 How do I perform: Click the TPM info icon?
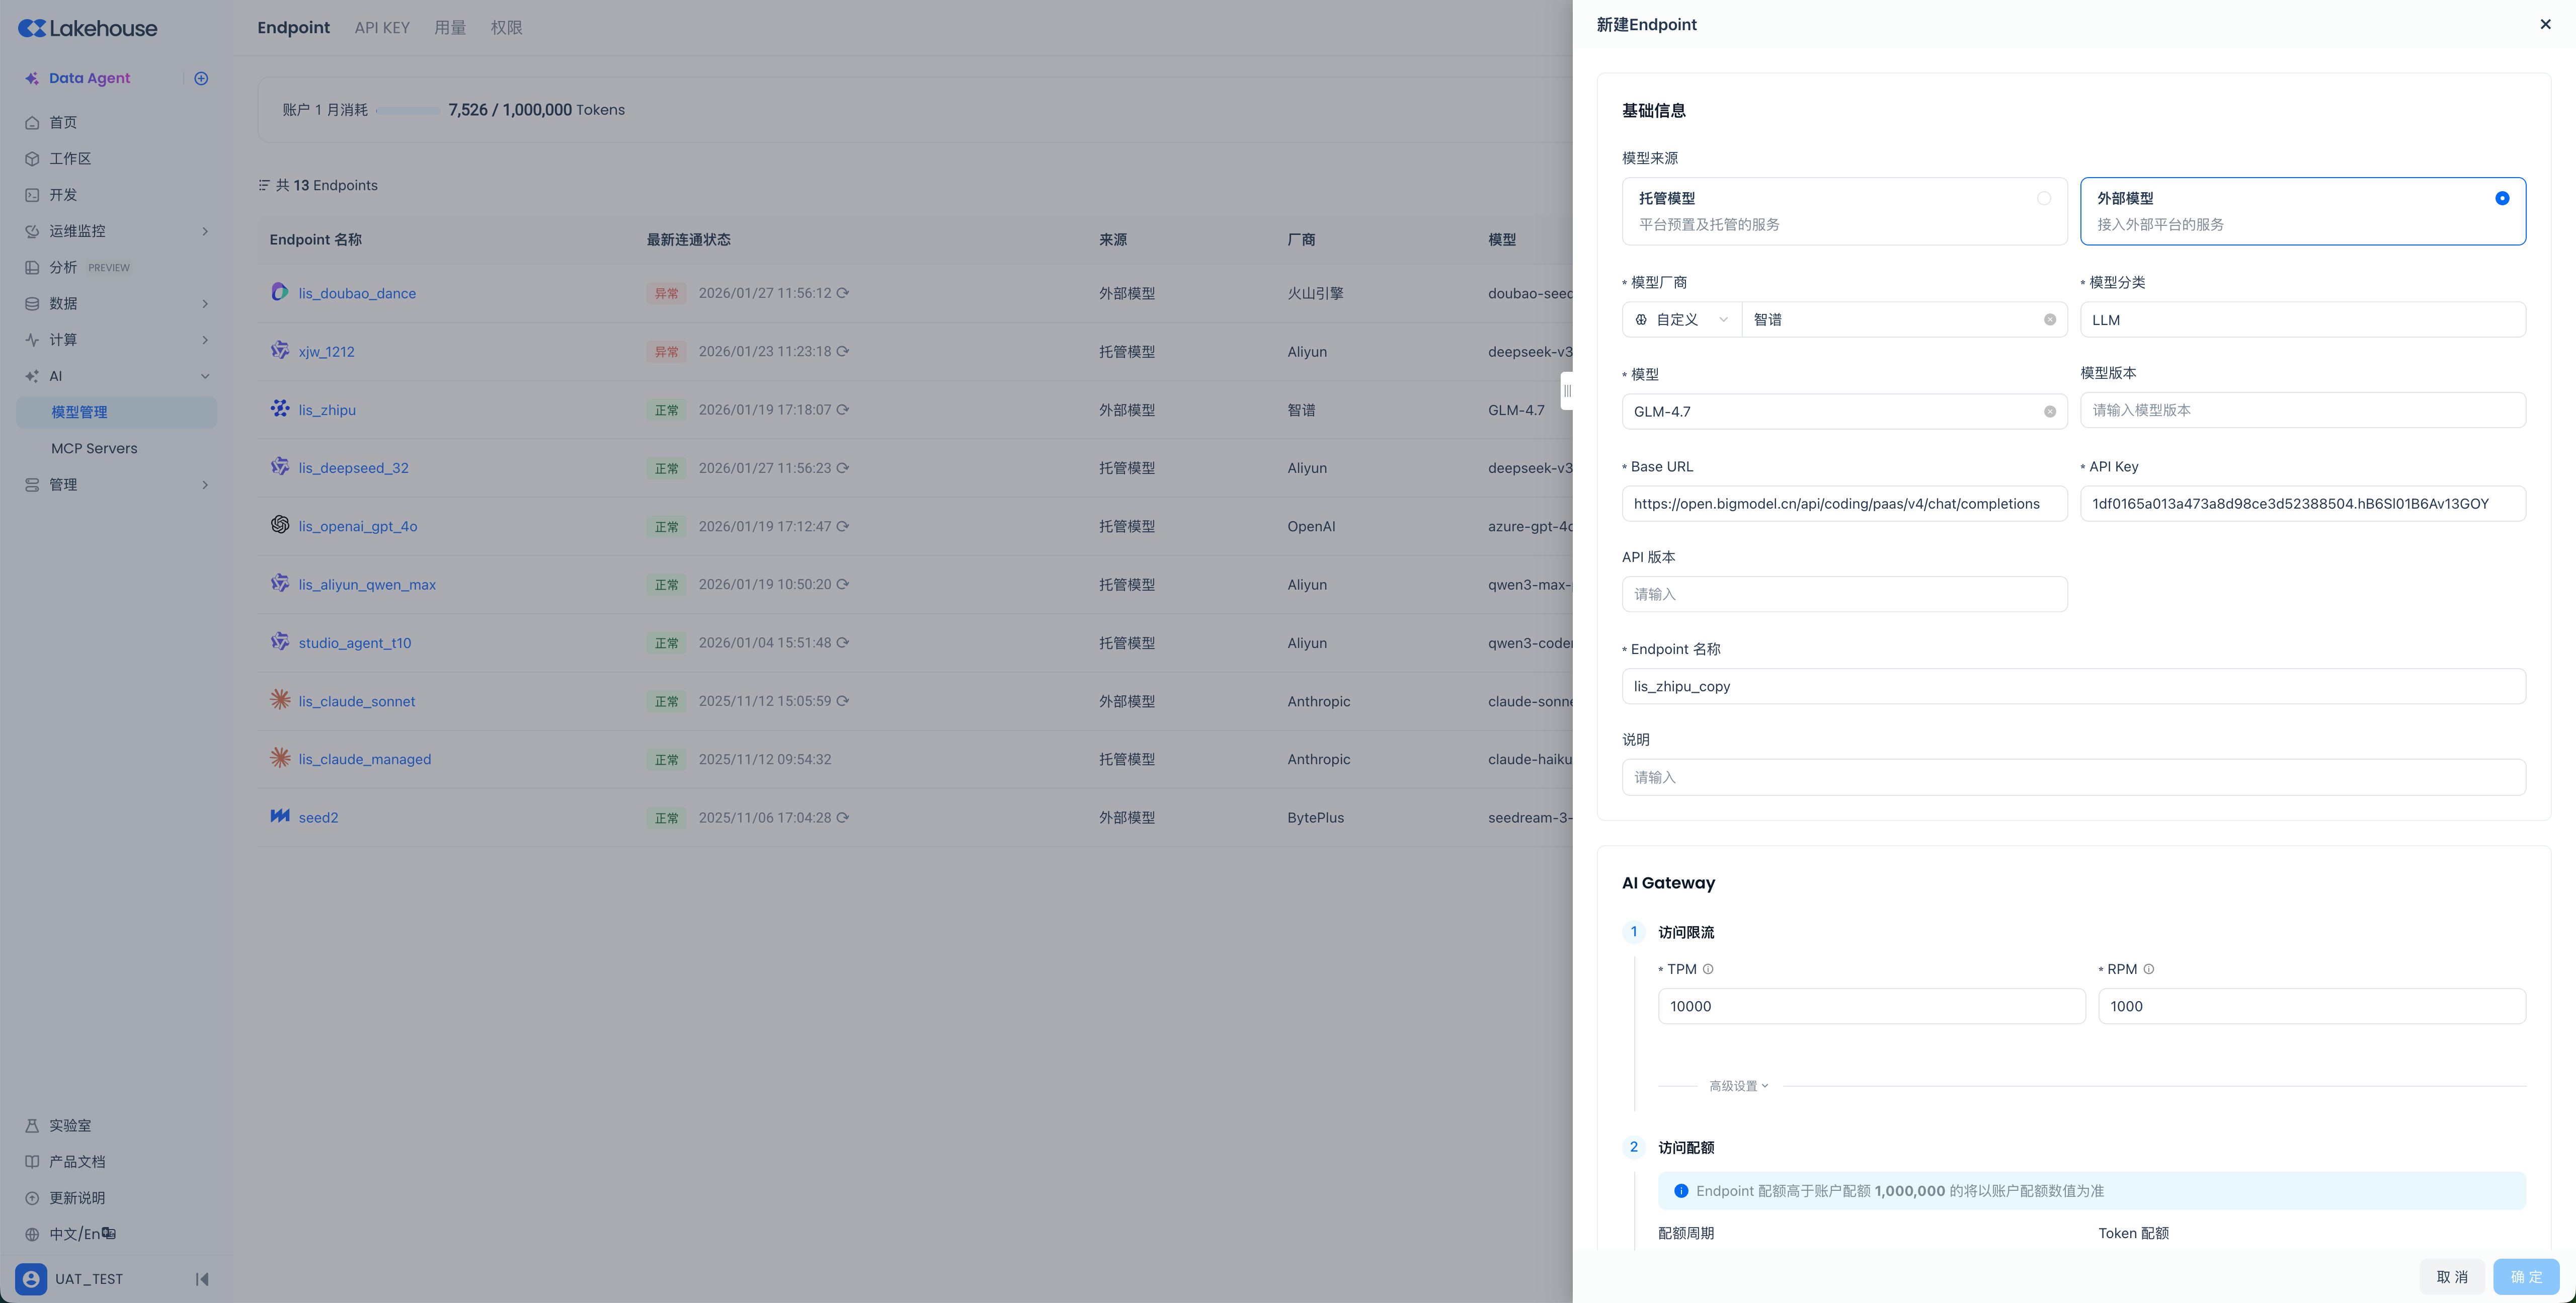coord(1708,969)
